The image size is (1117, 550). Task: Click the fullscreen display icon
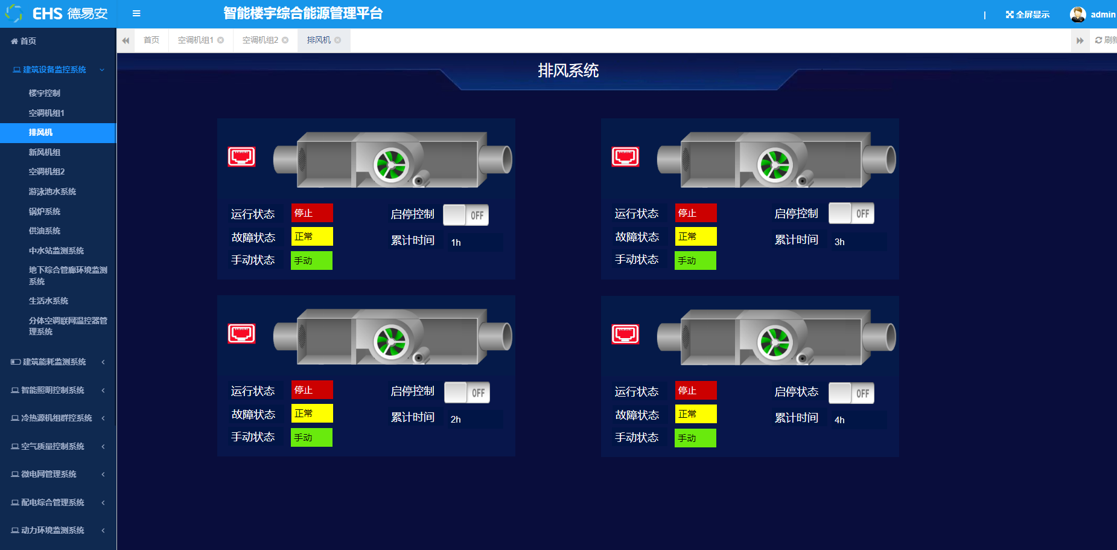(1010, 14)
